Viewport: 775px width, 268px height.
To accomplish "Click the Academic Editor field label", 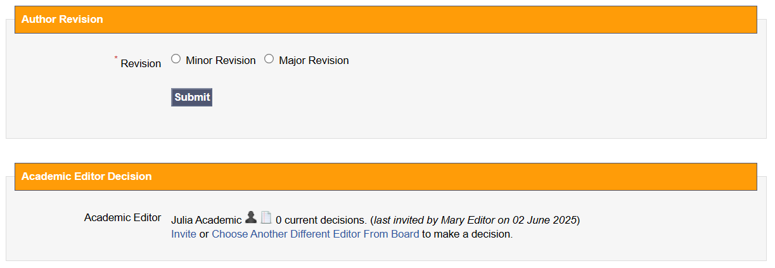I will point(122,218).
